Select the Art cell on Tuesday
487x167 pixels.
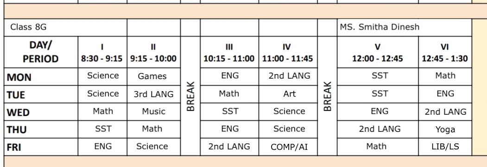click(288, 94)
